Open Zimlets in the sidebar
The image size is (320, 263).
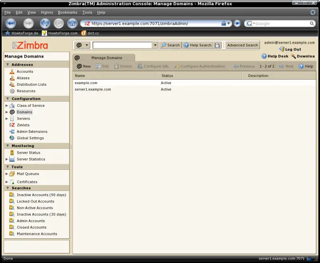coord(23,125)
